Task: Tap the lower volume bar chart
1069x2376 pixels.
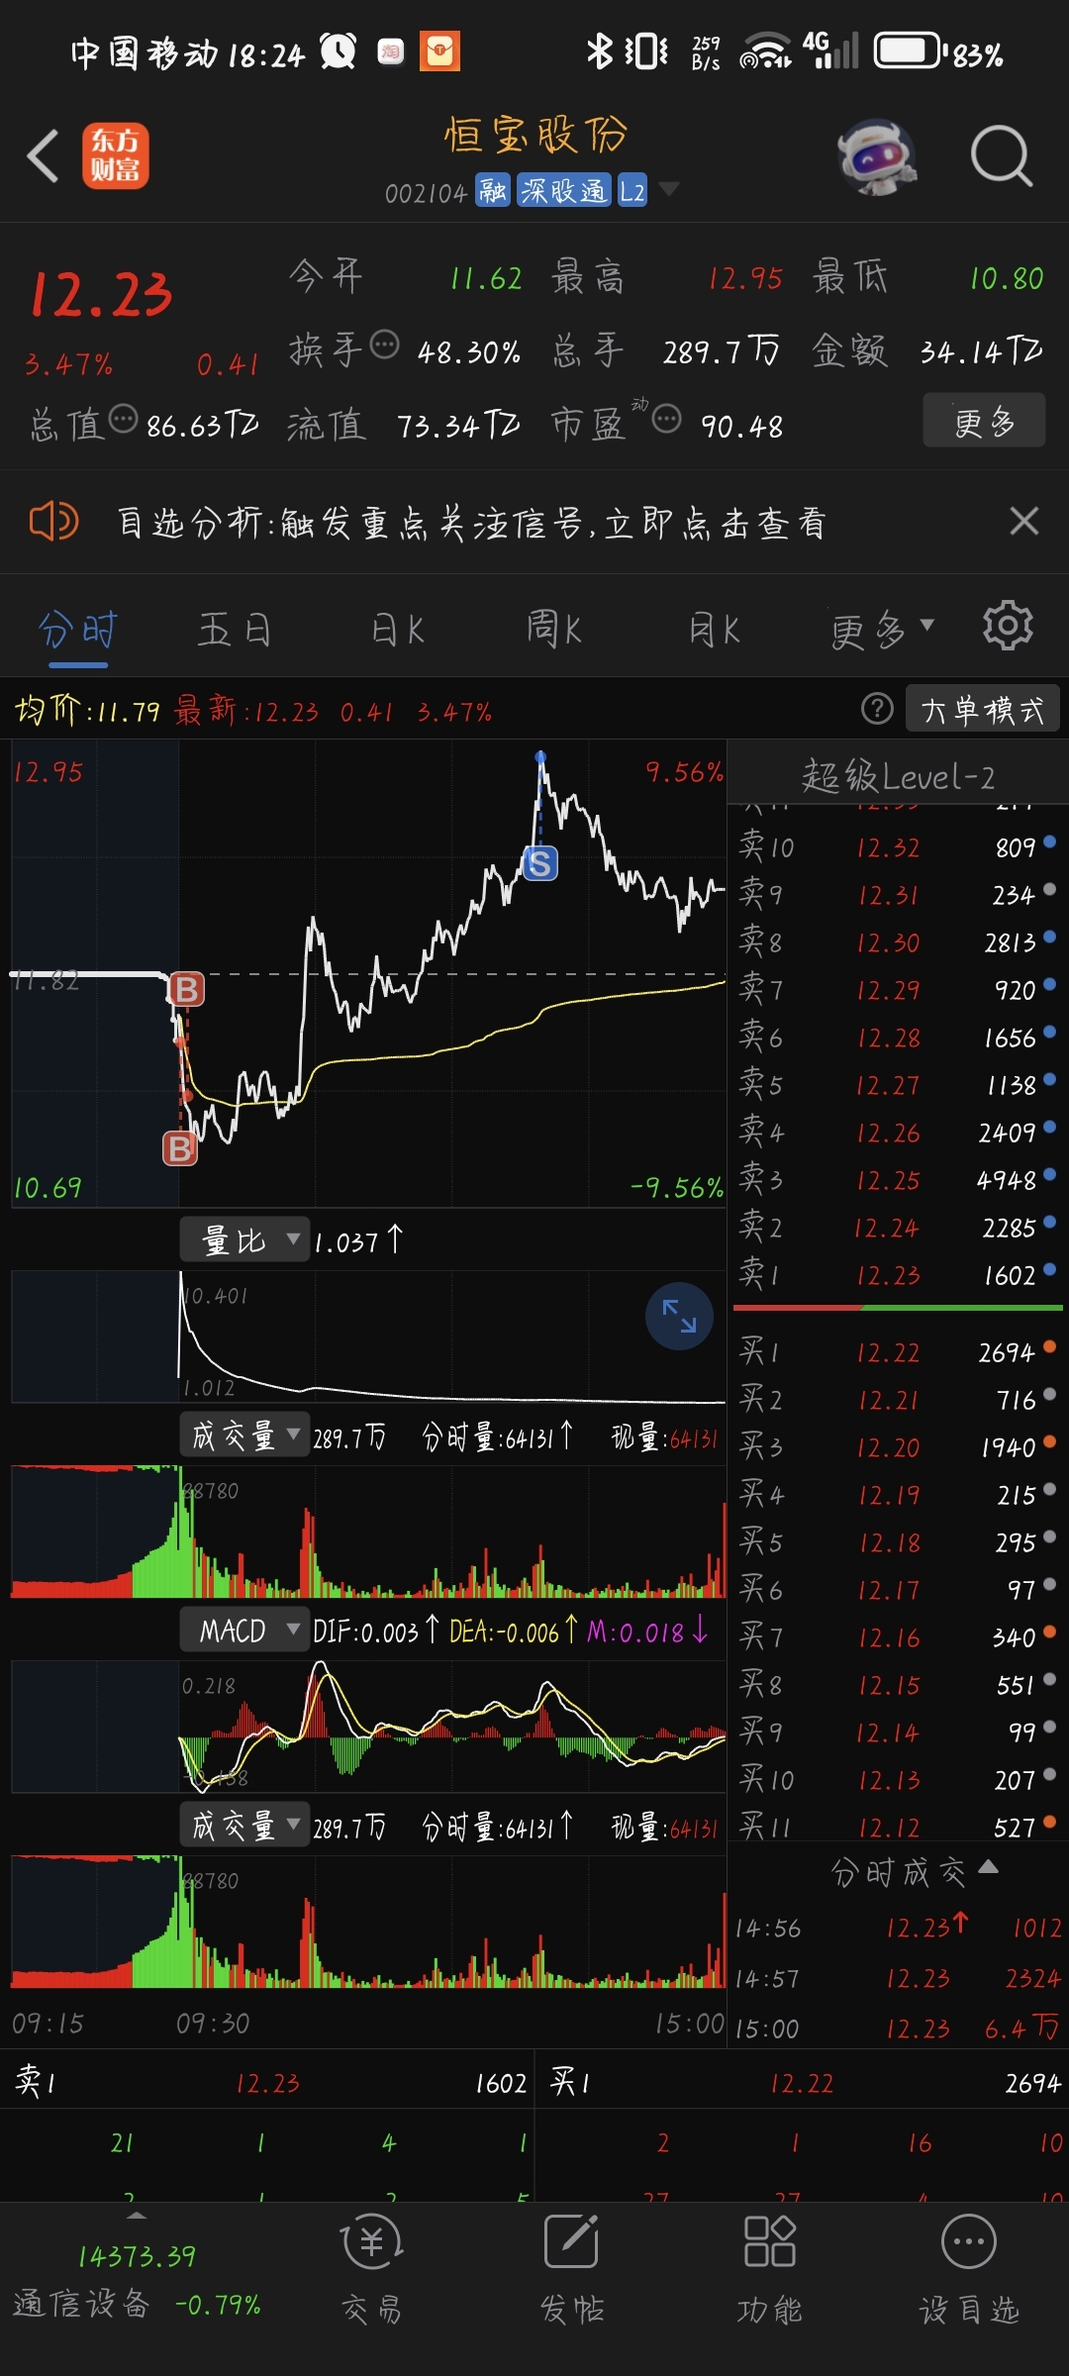Action: click(x=368, y=1922)
